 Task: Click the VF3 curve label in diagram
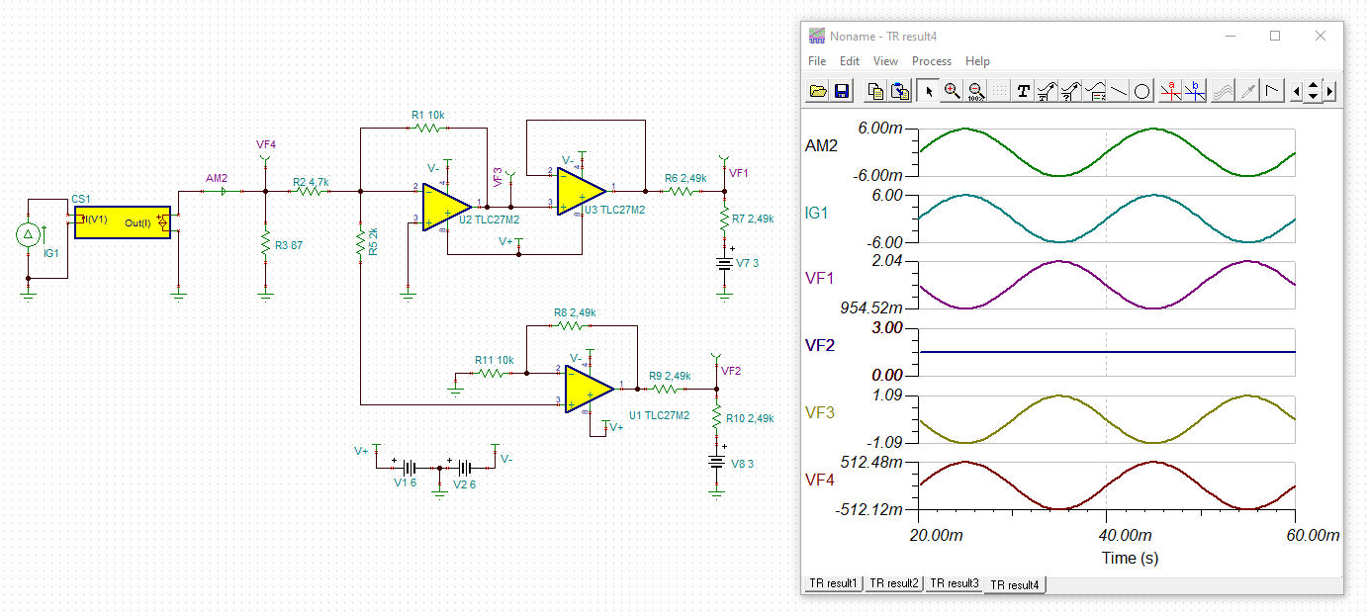(x=821, y=412)
